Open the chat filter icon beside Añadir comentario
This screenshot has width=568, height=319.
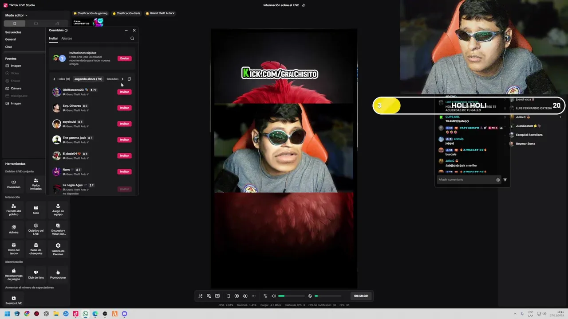pos(505,180)
